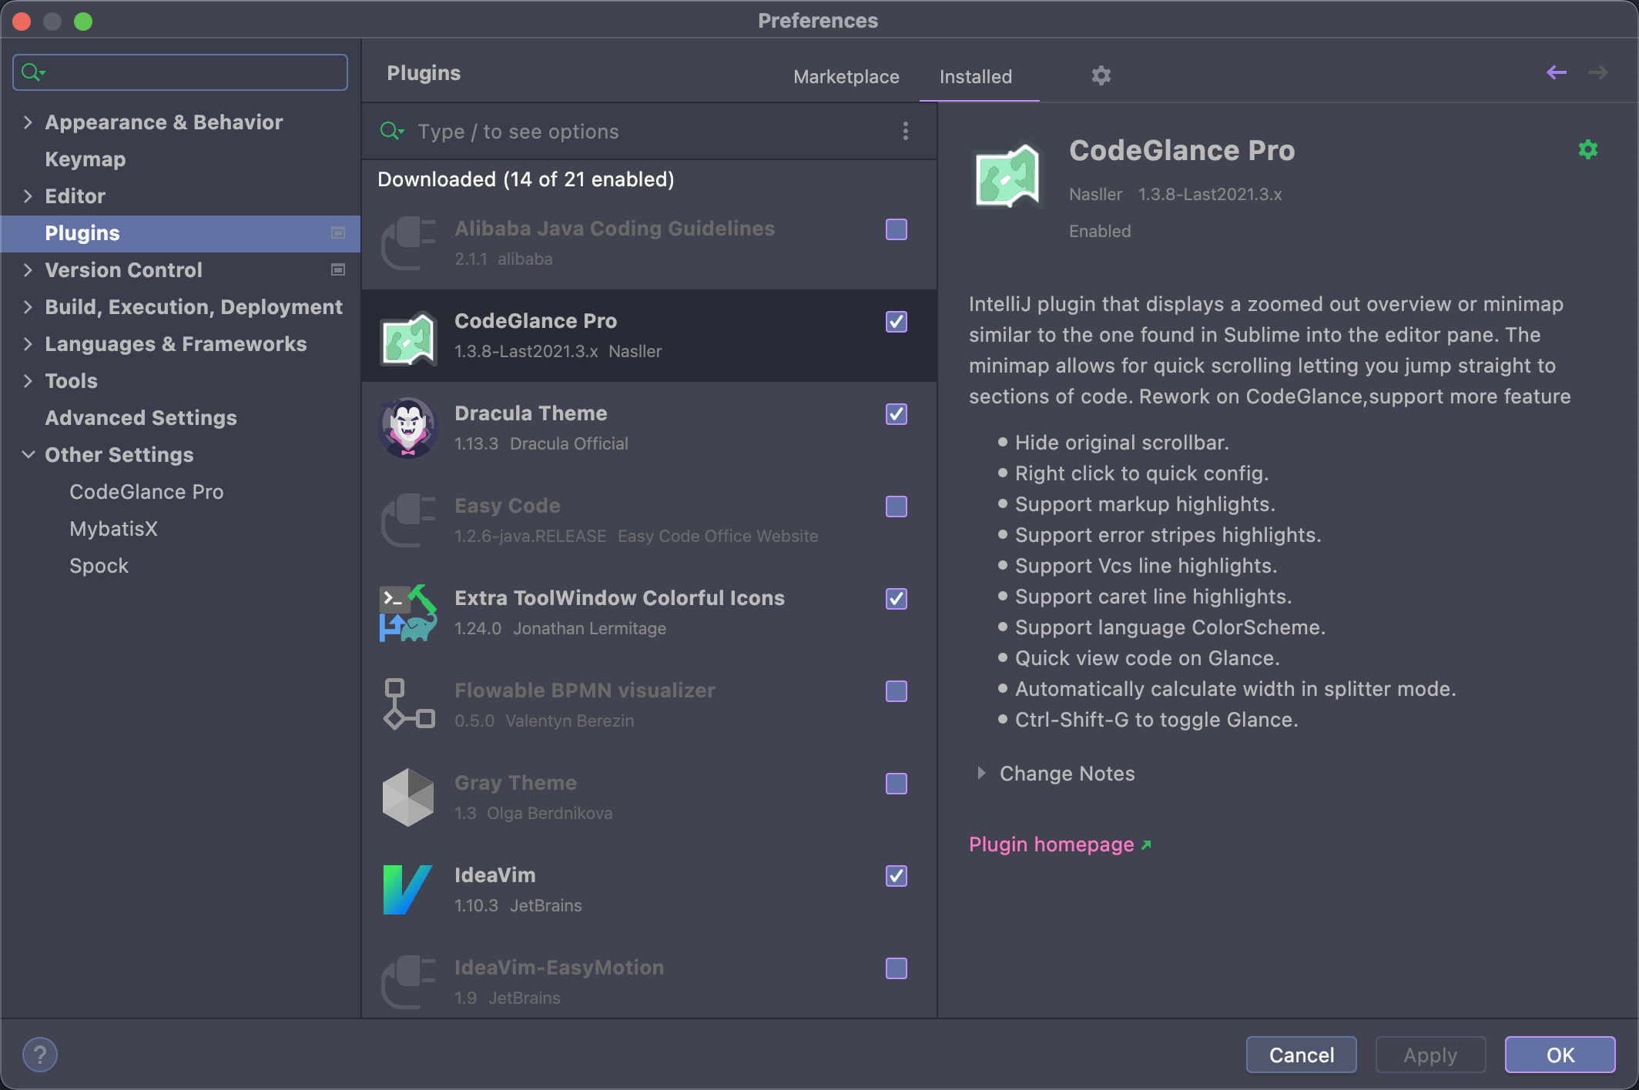This screenshot has width=1639, height=1090.
Task: Expand the Build, Execution, Deployment section
Action: (27, 306)
